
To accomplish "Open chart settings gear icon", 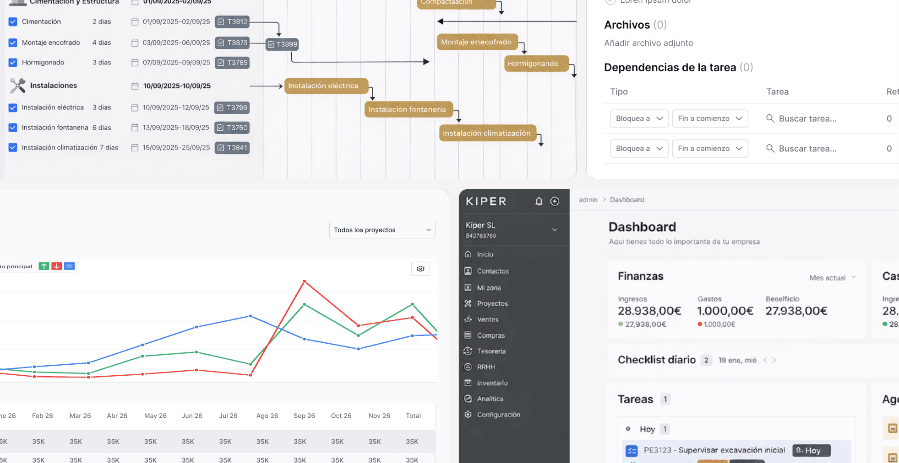I will tap(420, 269).
